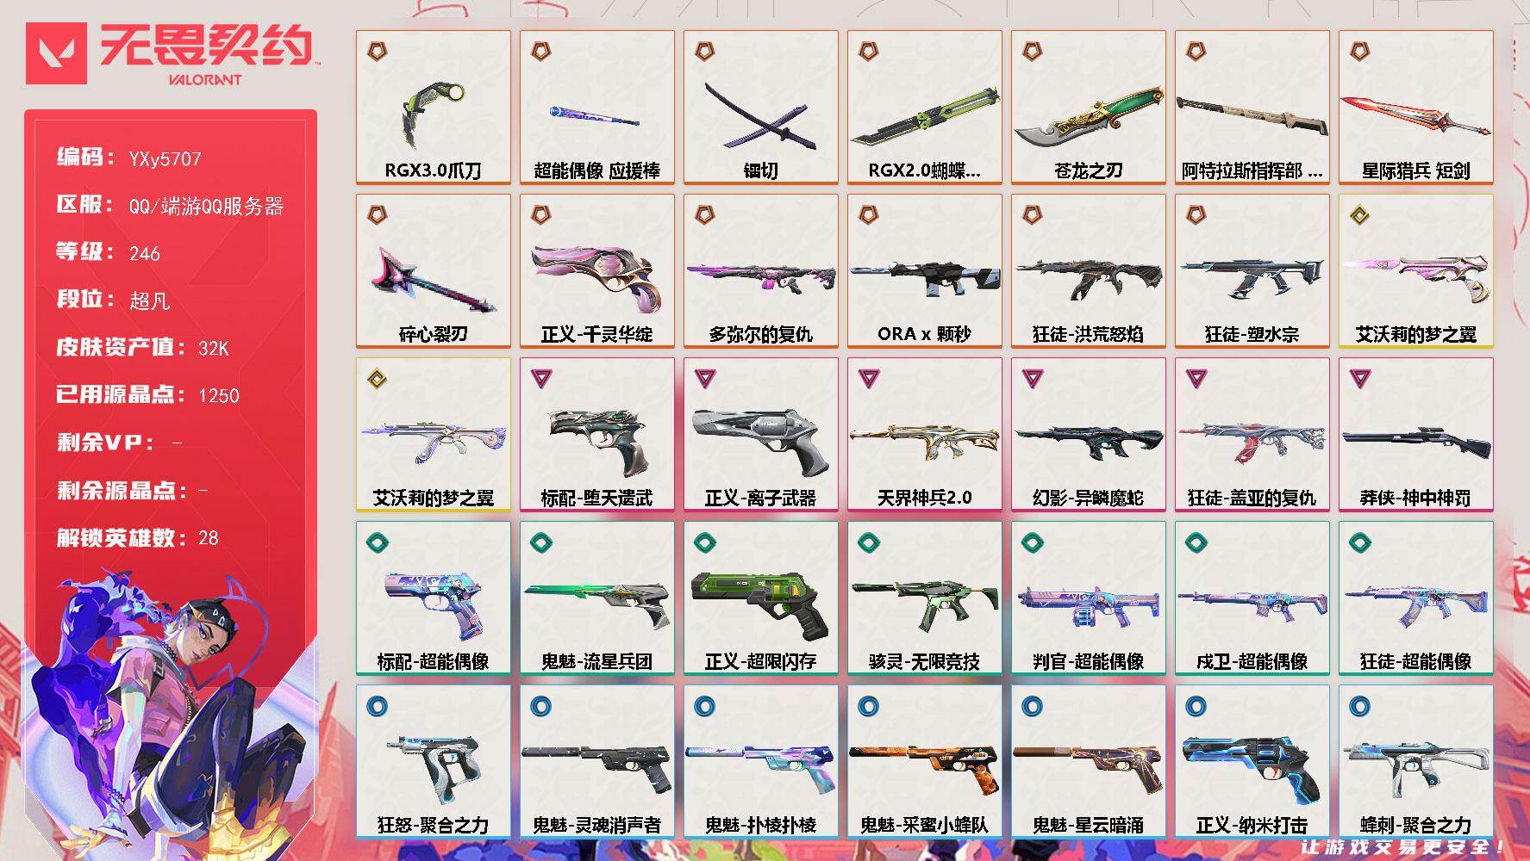Select the RGX3.0爪刀 karambit skin card
This screenshot has width=1530, height=861.
(433, 108)
